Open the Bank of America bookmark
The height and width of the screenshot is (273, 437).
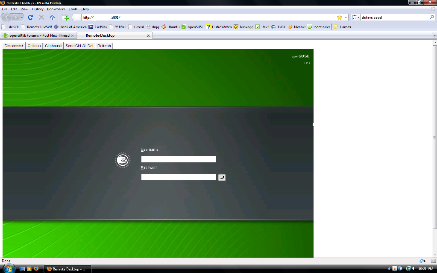click(x=70, y=27)
